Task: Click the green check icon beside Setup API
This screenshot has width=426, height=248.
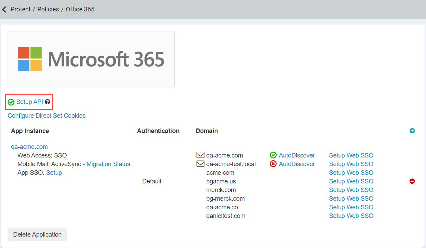Action: 11,102
